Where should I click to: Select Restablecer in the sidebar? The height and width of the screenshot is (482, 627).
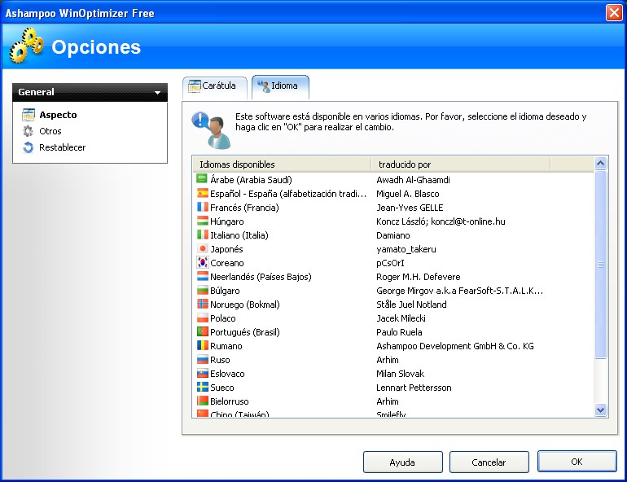click(62, 147)
